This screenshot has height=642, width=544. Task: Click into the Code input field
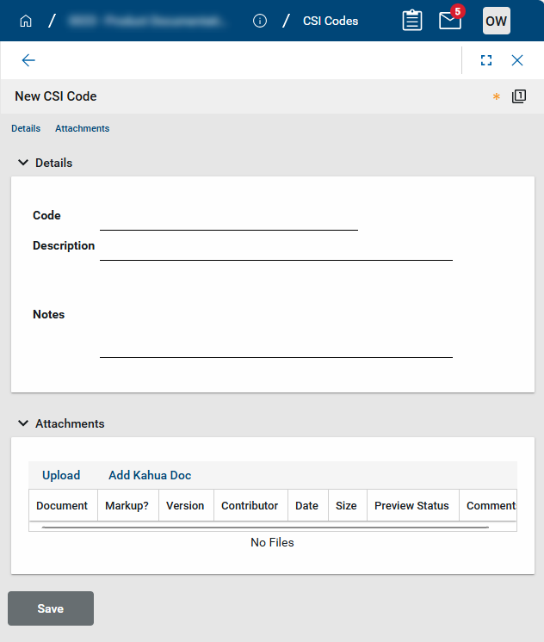[x=228, y=218]
